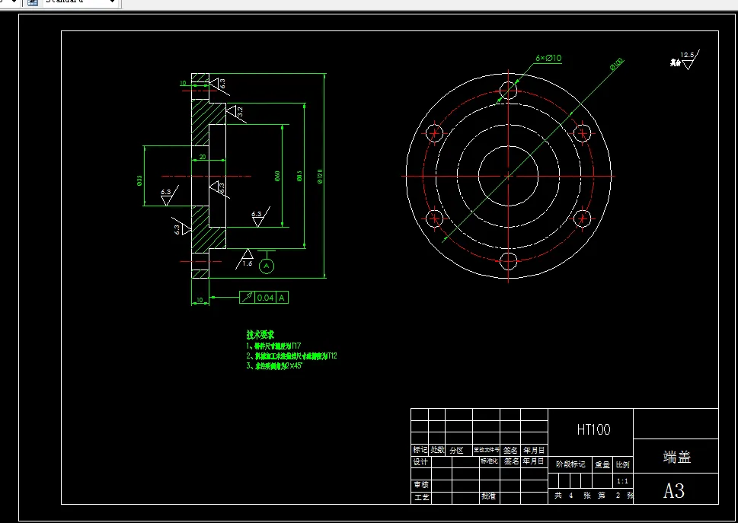Viewport: 738px width, 523px height.
Task: Select the Ø35 dimension text
Action: click(139, 180)
